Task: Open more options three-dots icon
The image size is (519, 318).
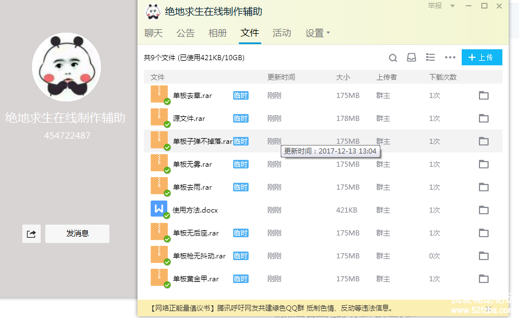Action: pyautogui.click(x=450, y=57)
